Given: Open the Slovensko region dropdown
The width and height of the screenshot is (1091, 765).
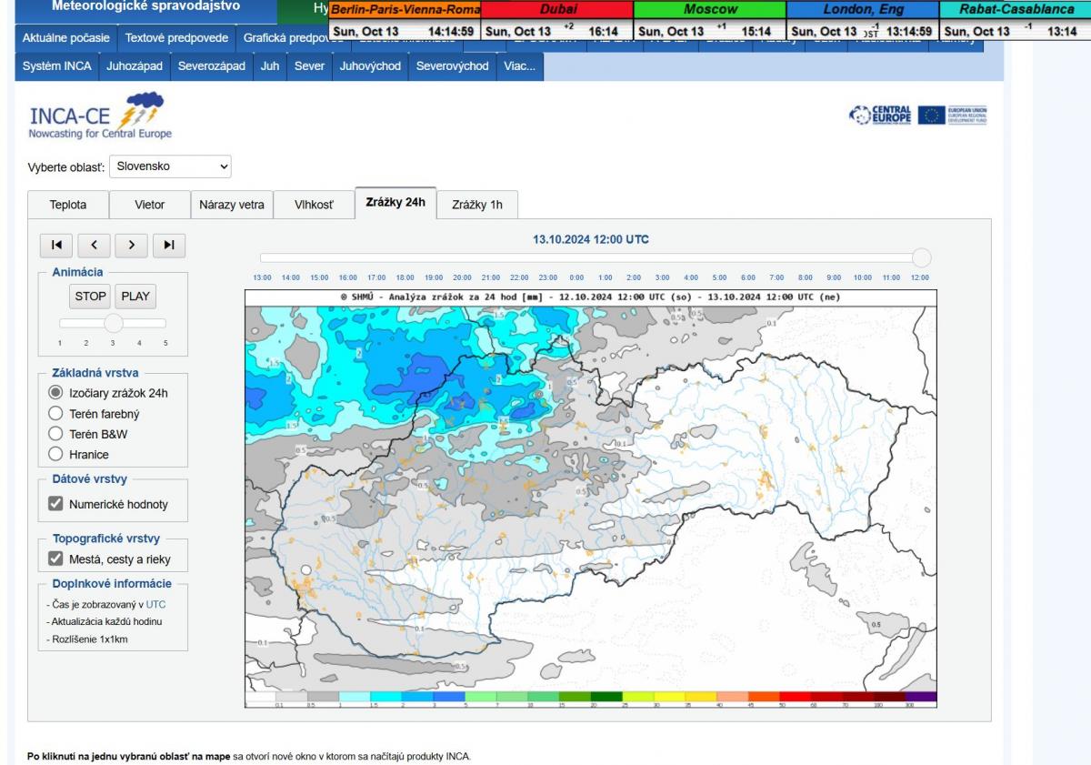Looking at the screenshot, I should (170, 166).
